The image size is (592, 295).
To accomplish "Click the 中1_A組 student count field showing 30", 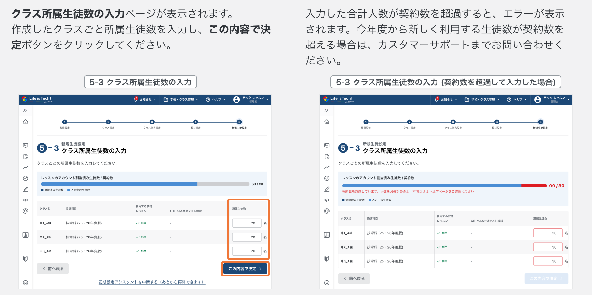I will pyautogui.click(x=548, y=233).
